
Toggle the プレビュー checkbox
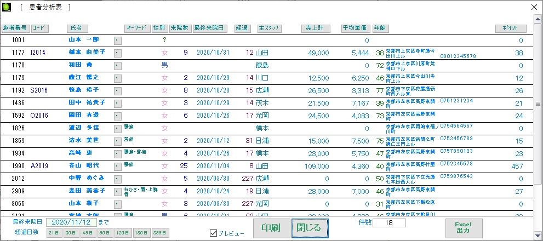(213, 233)
